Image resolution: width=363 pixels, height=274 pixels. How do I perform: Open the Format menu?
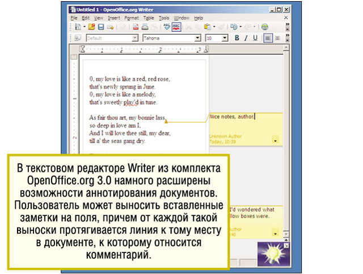click(132, 18)
